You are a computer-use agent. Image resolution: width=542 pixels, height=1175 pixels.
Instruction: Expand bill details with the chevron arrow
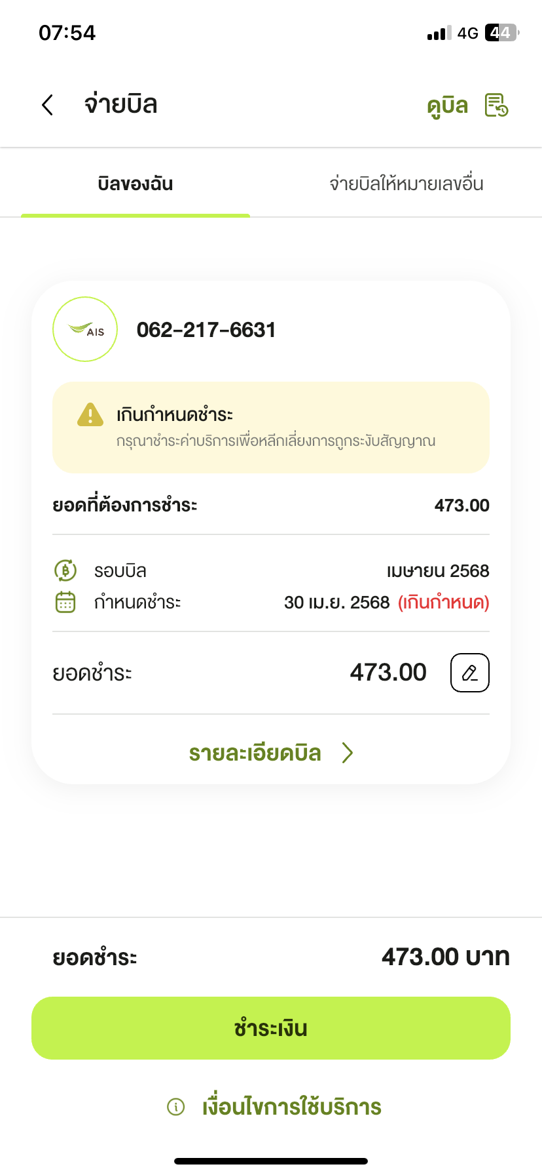(348, 753)
